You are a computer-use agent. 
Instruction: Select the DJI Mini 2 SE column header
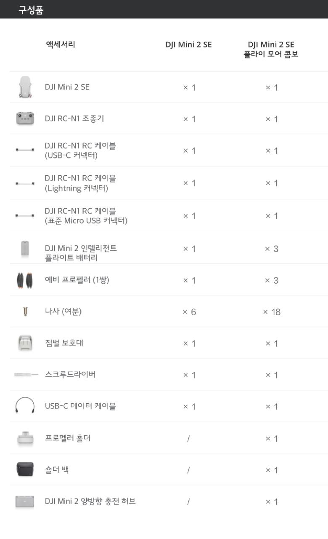(x=188, y=45)
